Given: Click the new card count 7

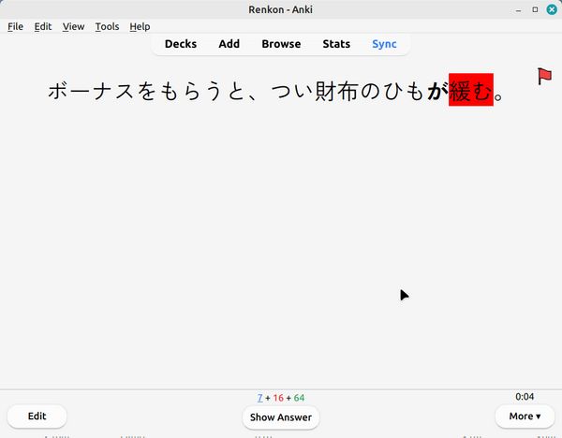Looking at the screenshot, I should (x=259, y=398).
